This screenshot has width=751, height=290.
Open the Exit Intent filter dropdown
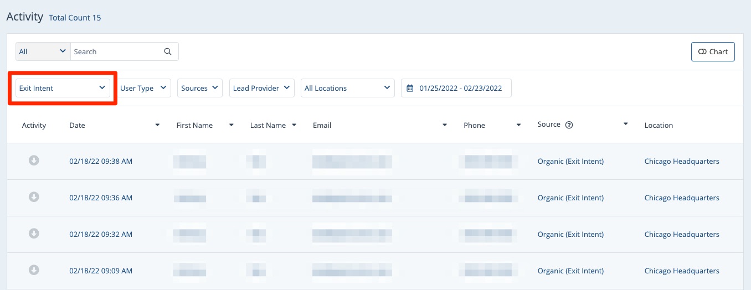62,88
